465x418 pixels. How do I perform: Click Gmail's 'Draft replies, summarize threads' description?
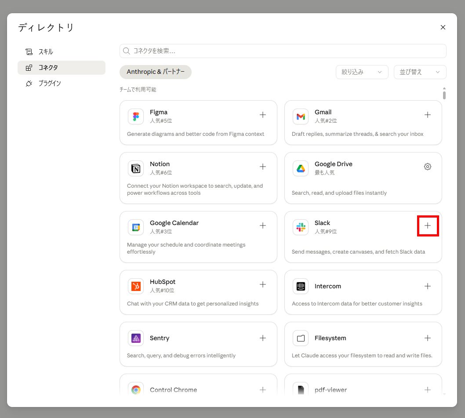pyautogui.click(x=357, y=134)
